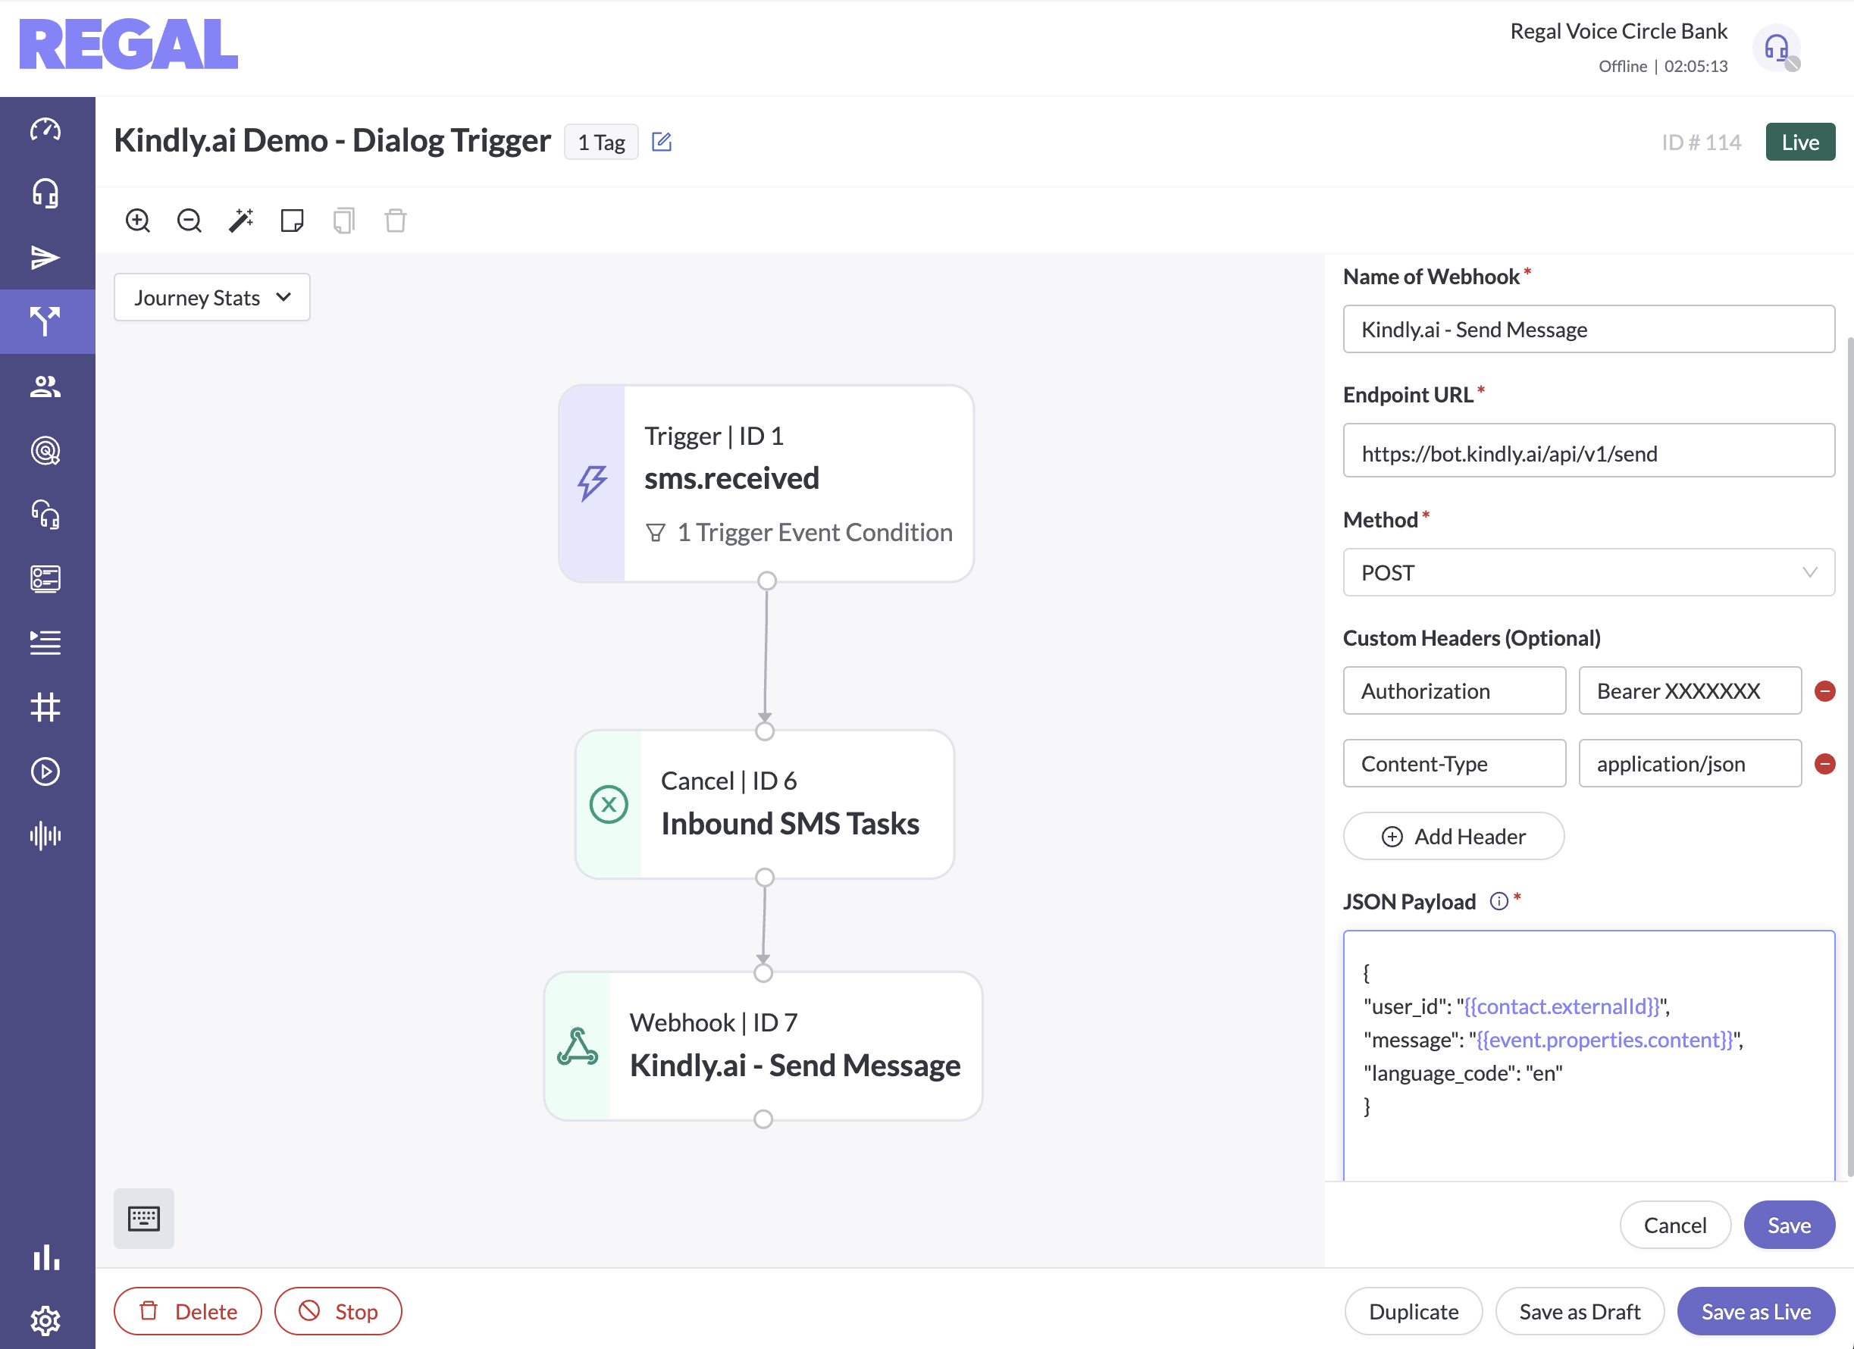Click the Add Header button

tap(1454, 836)
